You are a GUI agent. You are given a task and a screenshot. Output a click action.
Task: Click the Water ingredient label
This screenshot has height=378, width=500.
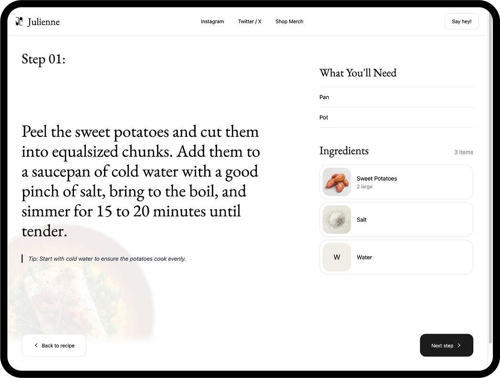point(365,257)
